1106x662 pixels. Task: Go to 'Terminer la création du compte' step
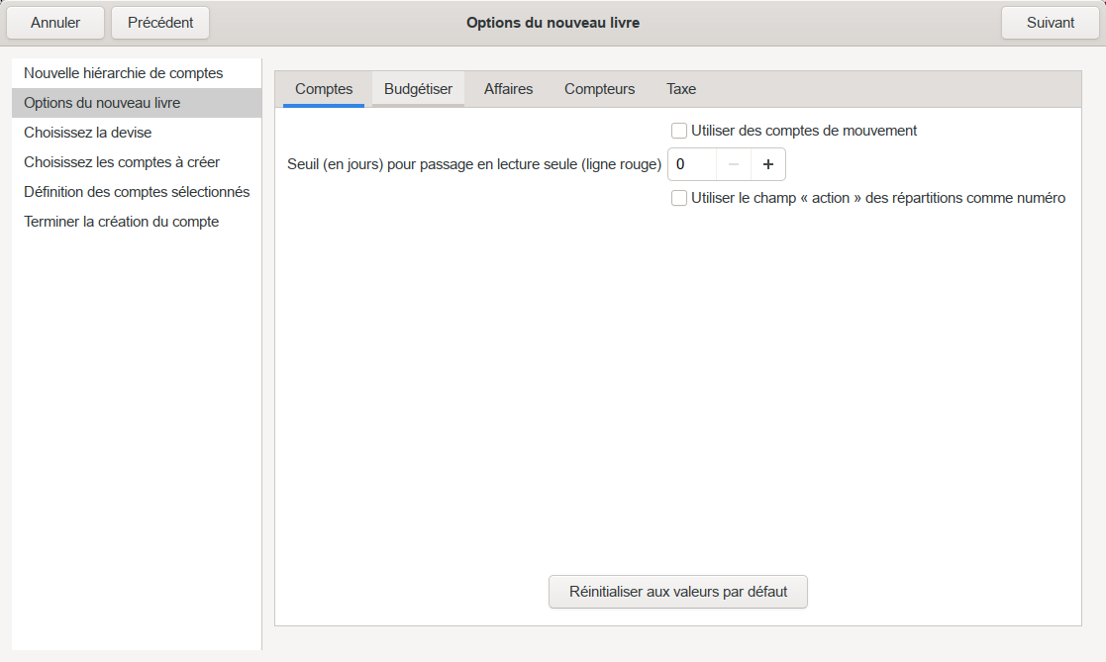click(122, 222)
